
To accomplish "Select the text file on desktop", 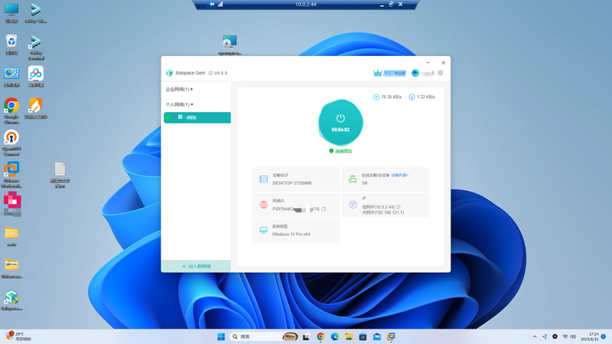I will (59, 175).
